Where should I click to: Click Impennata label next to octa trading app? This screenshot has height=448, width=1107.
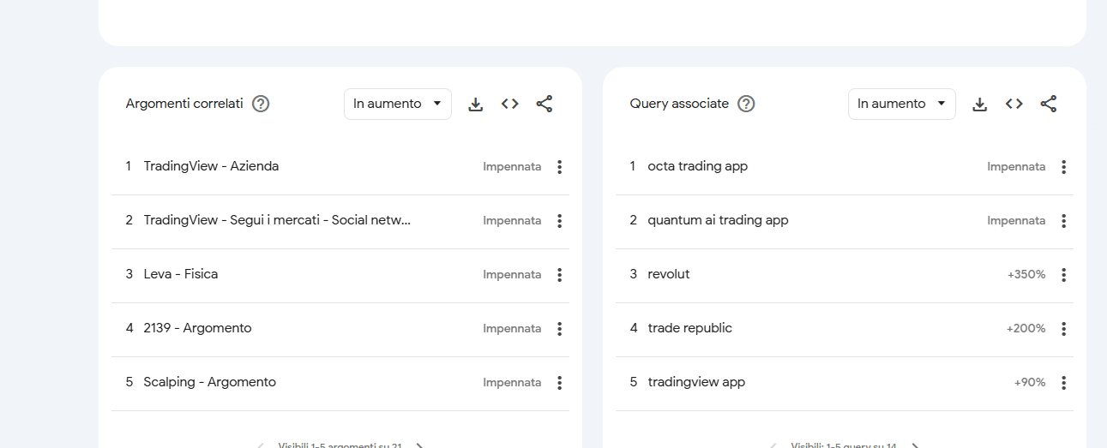pos(1016,167)
